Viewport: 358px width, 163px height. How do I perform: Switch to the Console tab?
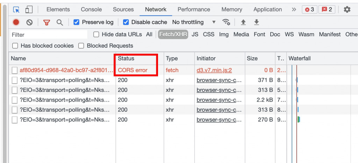91,9
